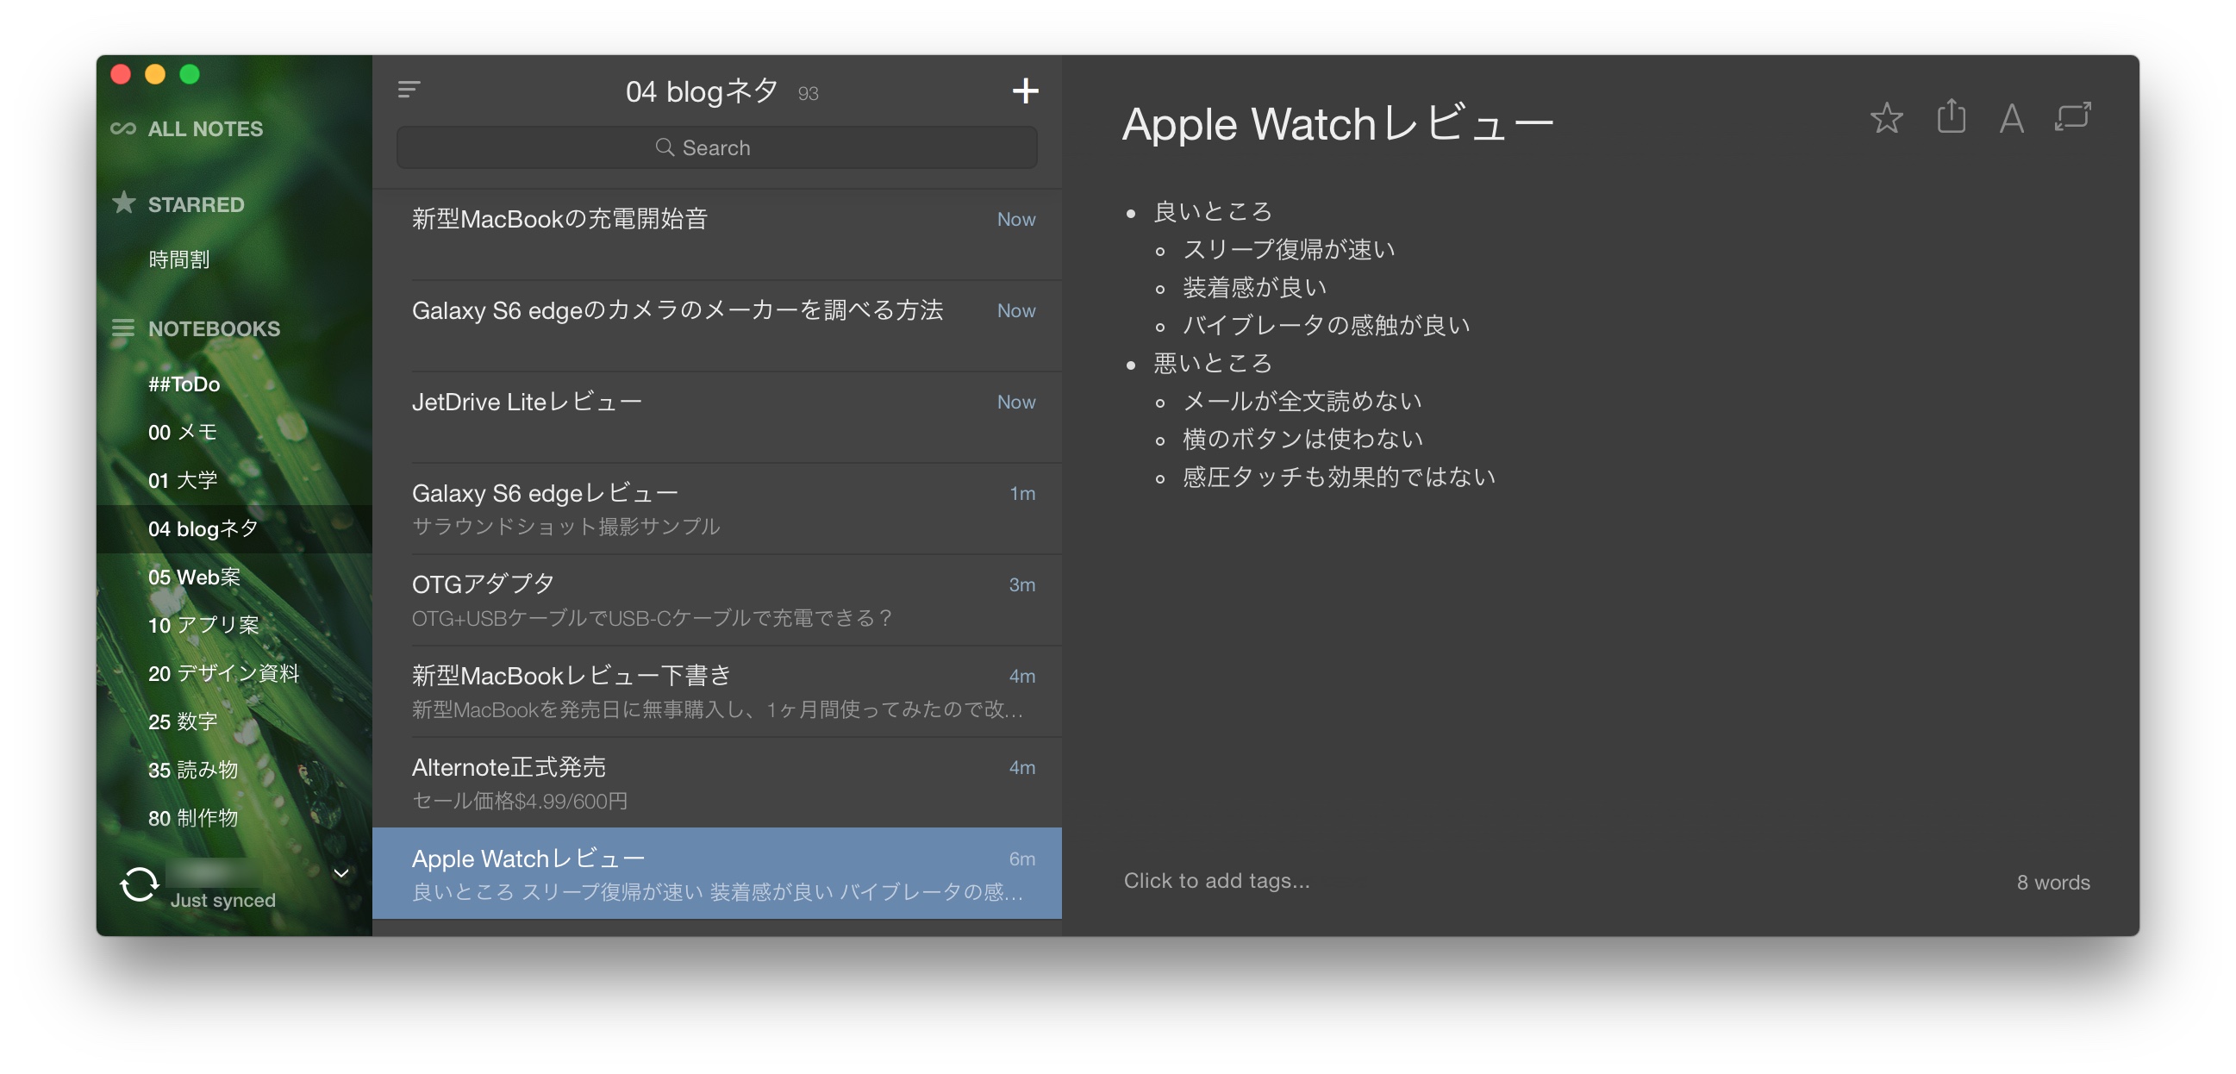Open 新型MacBookレビュー下書き note

click(x=717, y=692)
